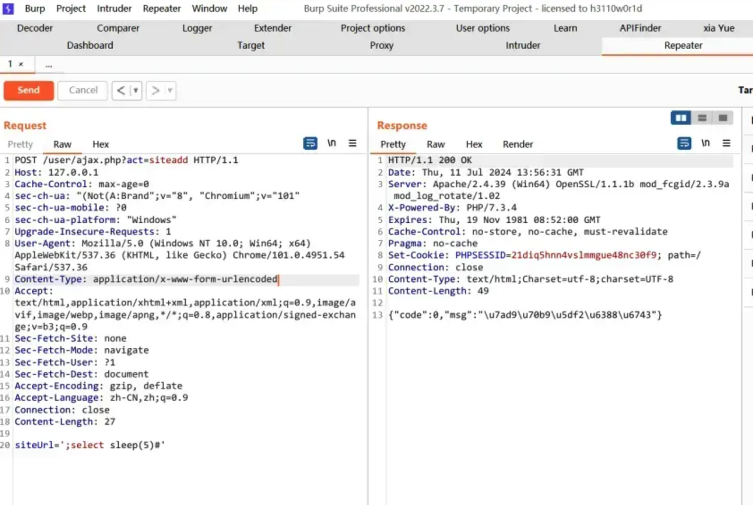
Task: Switch Request view to Pretty
Action: pos(20,144)
